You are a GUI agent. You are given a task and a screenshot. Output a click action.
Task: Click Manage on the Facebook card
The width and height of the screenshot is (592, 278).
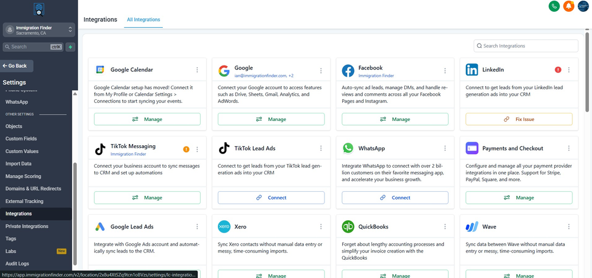[x=395, y=119]
